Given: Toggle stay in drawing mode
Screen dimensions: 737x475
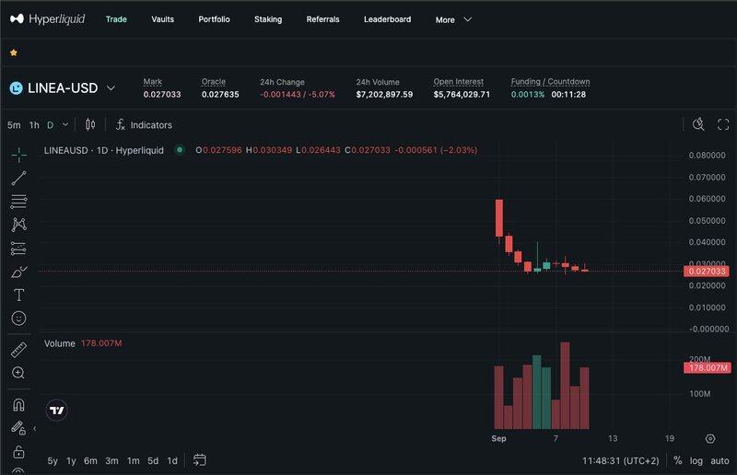Looking at the screenshot, I should point(18,427).
